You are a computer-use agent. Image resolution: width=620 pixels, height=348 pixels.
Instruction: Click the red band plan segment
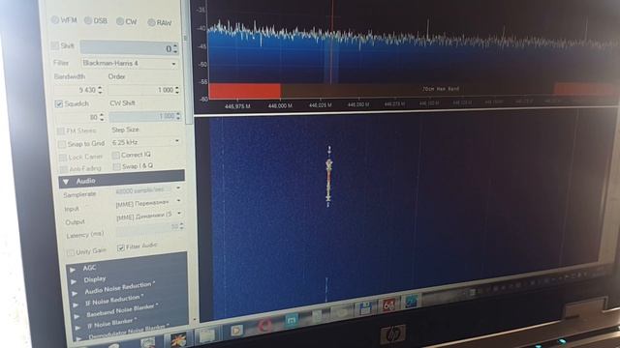[x=244, y=90]
